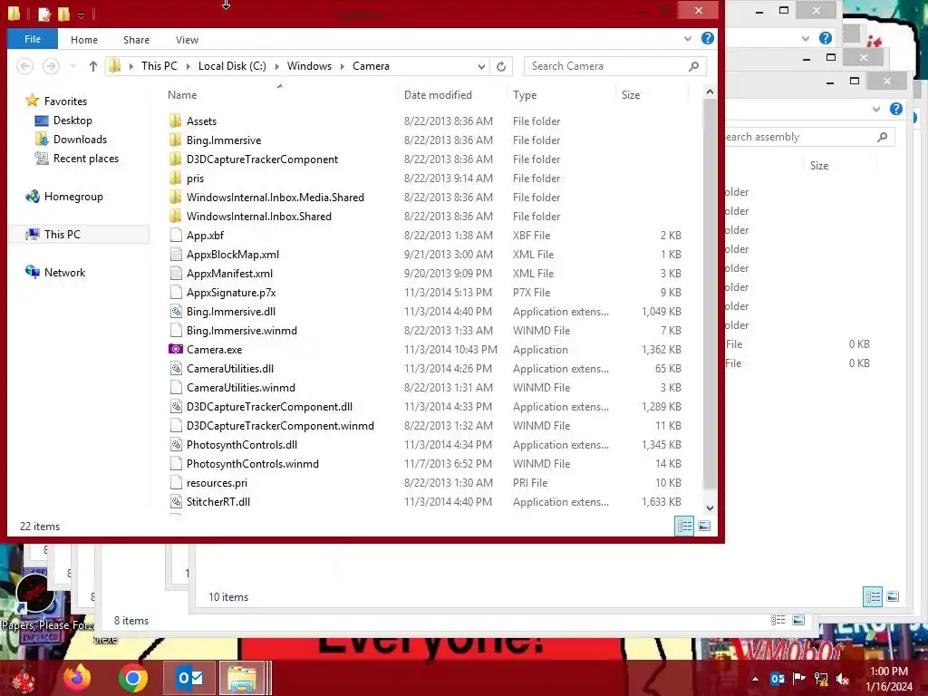Image resolution: width=928 pixels, height=696 pixels.
Task: Select Network in the navigation pane
Action: point(64,272)
